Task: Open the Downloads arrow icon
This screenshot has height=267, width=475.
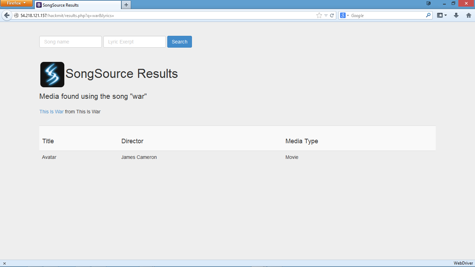Action: point(456,15)
